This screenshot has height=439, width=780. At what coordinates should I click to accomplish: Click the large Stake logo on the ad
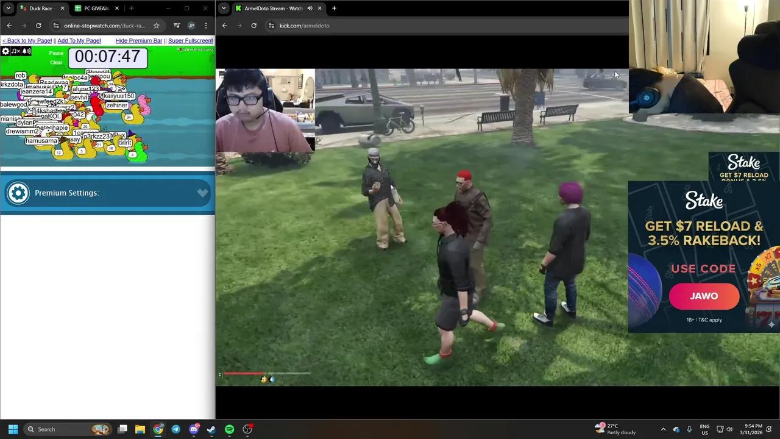point(704,201)
